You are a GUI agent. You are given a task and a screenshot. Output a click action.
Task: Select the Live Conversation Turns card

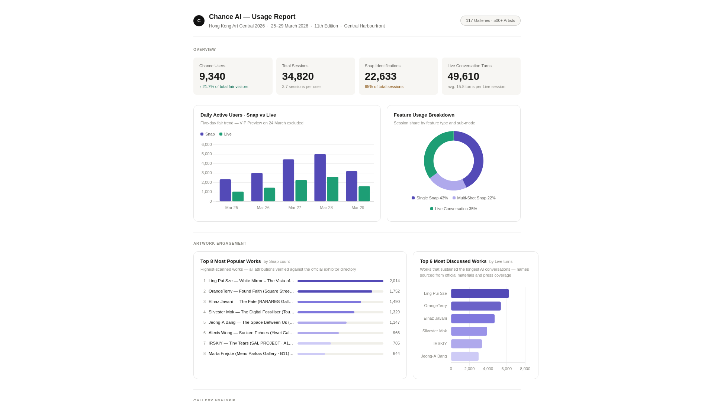[x=481, y=76]
